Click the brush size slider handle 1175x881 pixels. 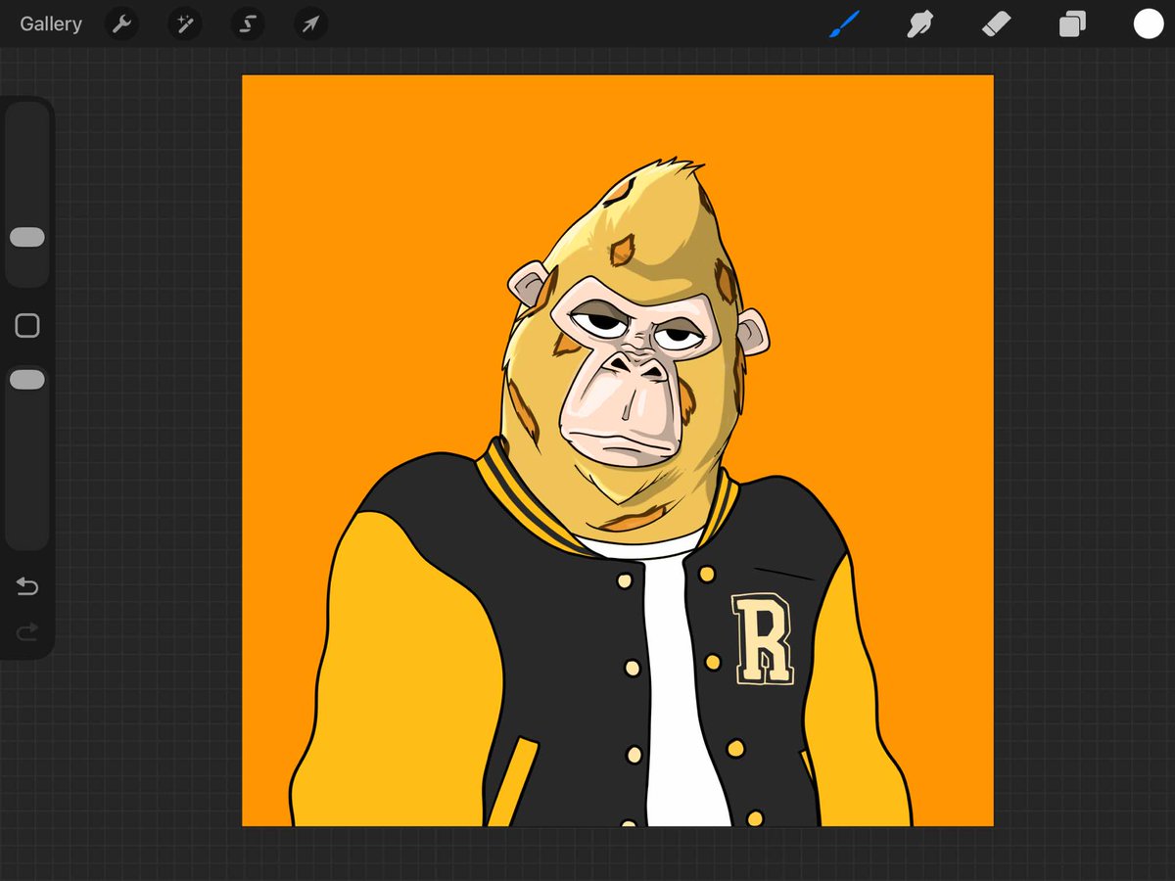[x=27, y=237]
